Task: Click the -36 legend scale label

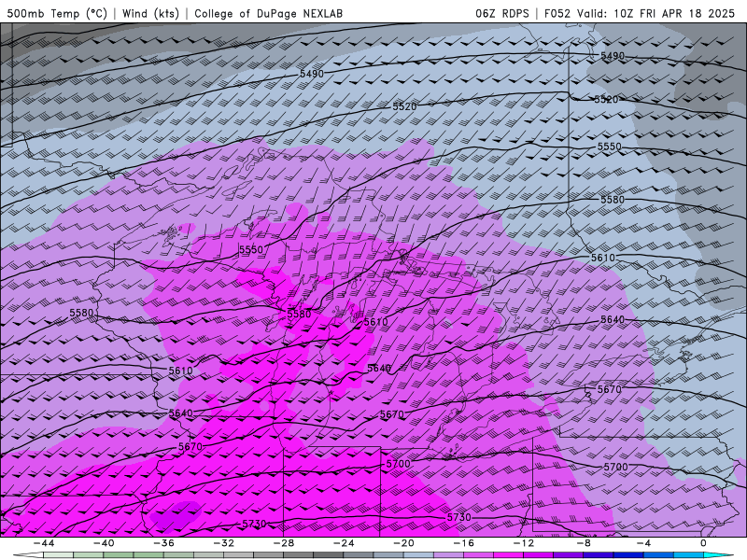Action: click(x=163, y=543)
